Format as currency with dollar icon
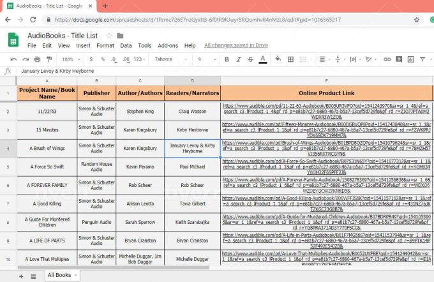This screenshot has height=282, width=434. tap(91, 59)
